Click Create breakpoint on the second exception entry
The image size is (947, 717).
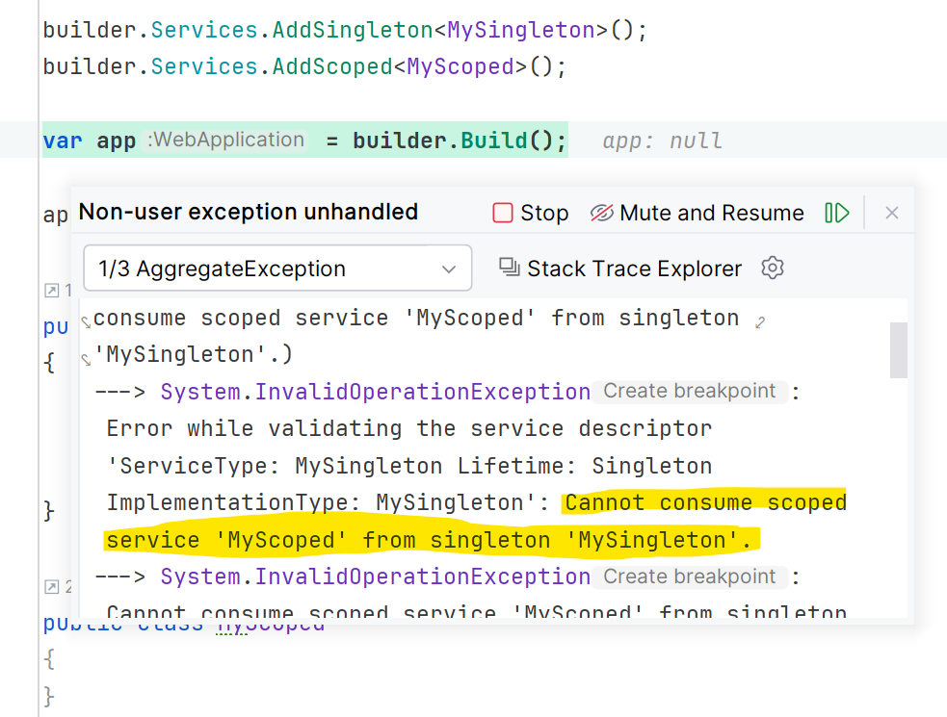(690, 576)
